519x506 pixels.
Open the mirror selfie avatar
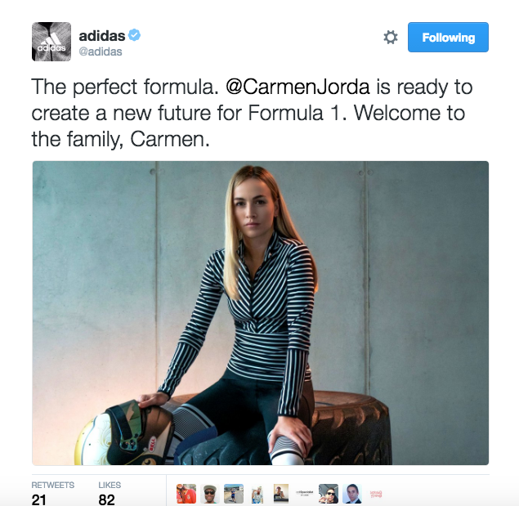[x=281, y=494]
